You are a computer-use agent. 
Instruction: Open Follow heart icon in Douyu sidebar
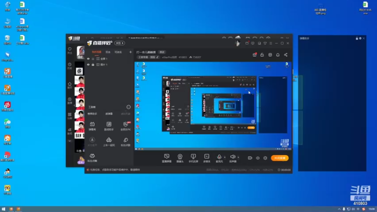pos(70,50)
